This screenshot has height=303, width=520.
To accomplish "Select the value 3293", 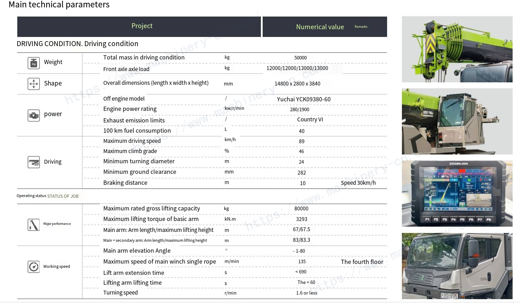I will point(302,219).
